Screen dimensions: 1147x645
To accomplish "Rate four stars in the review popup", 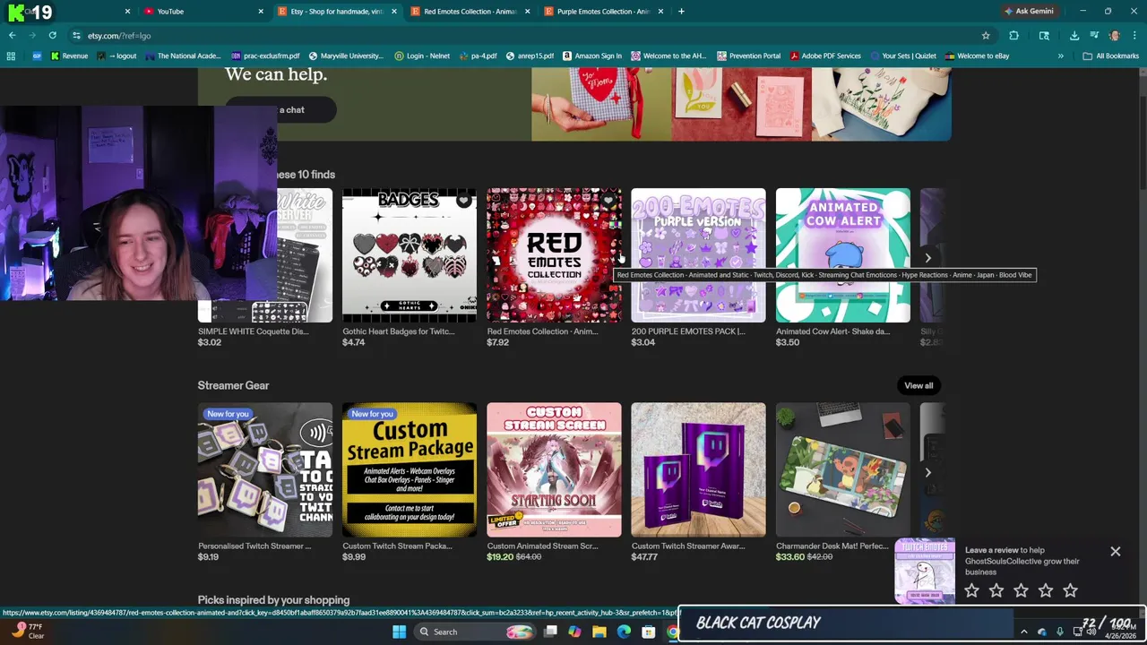I will tap(1046, 590).
